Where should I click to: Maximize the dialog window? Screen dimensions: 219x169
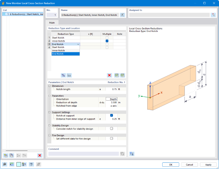click(205, 3)
